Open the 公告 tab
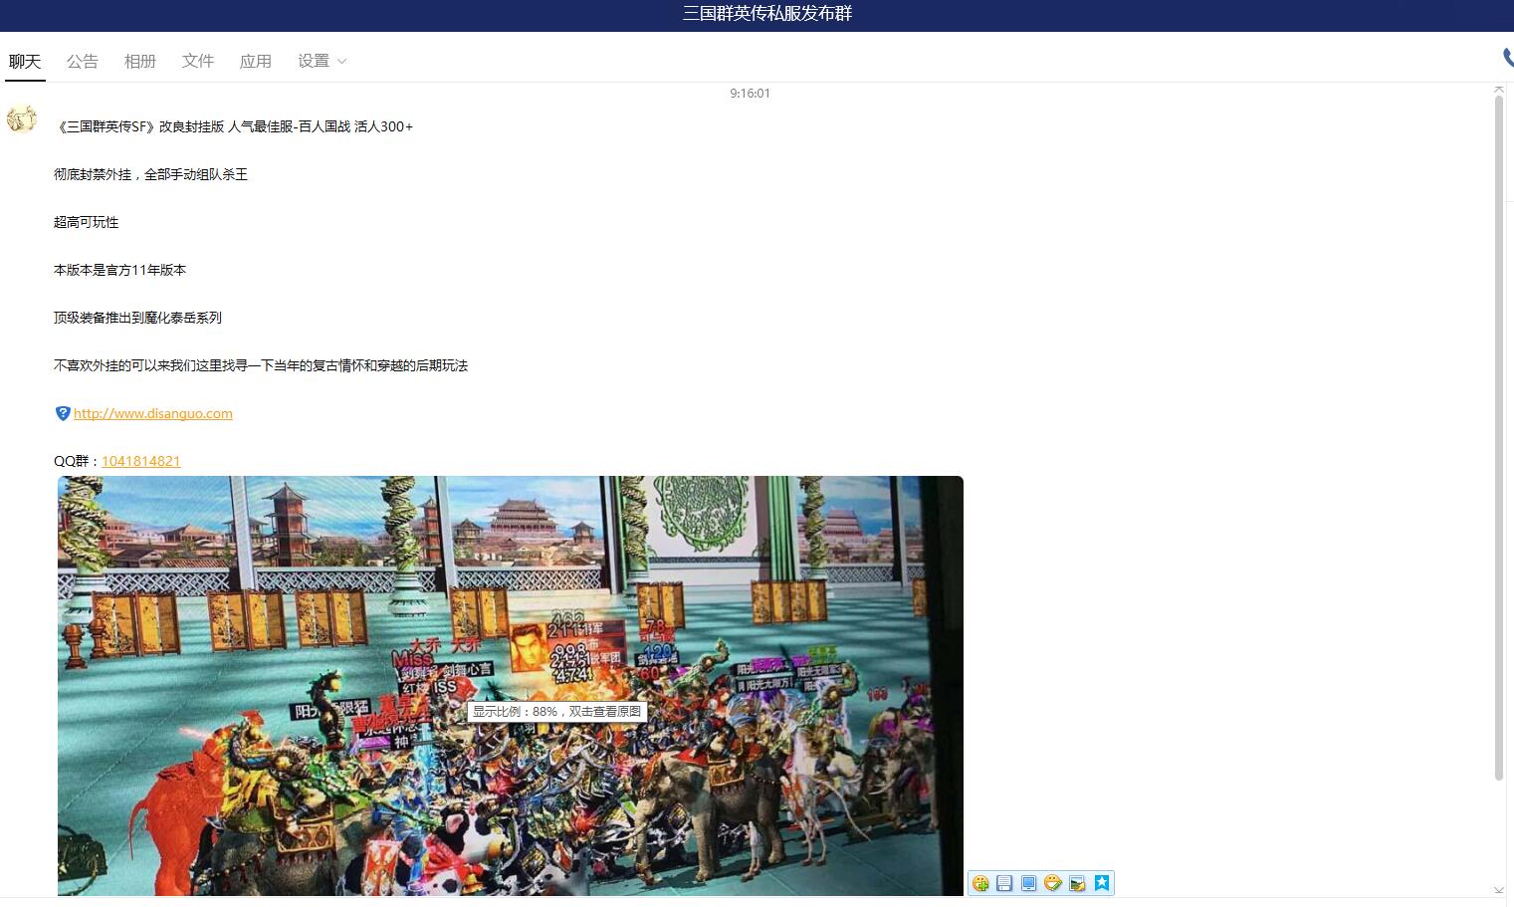Viewport: 1514px width, 907px height. (83, 61)
